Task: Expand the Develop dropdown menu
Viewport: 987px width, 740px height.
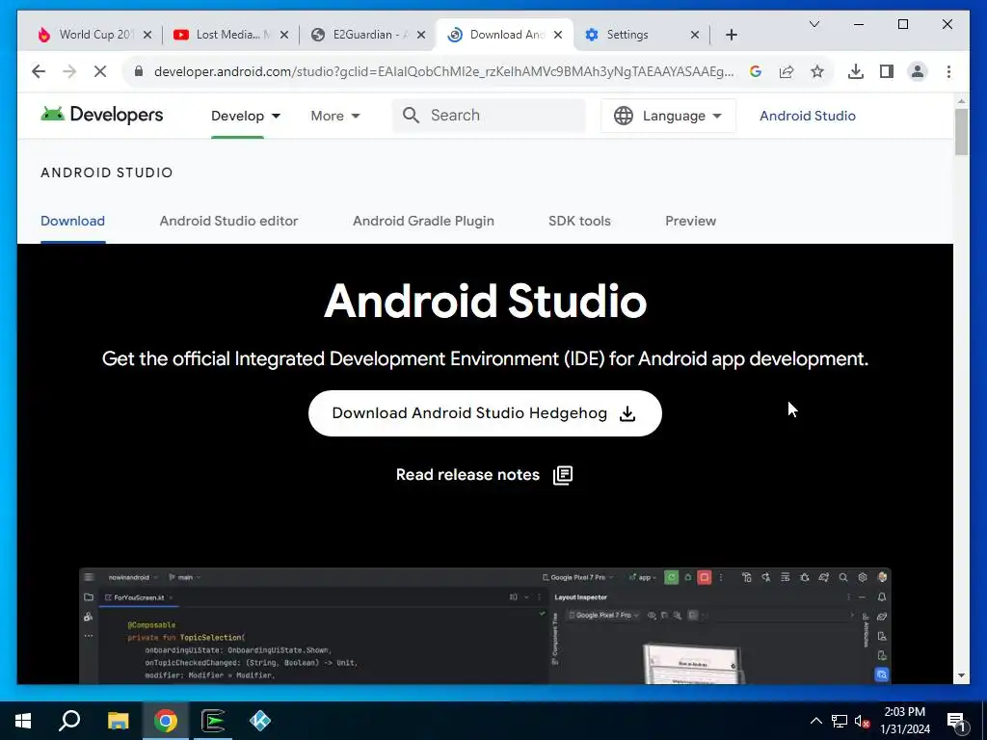Action: [x=246, y=116]
